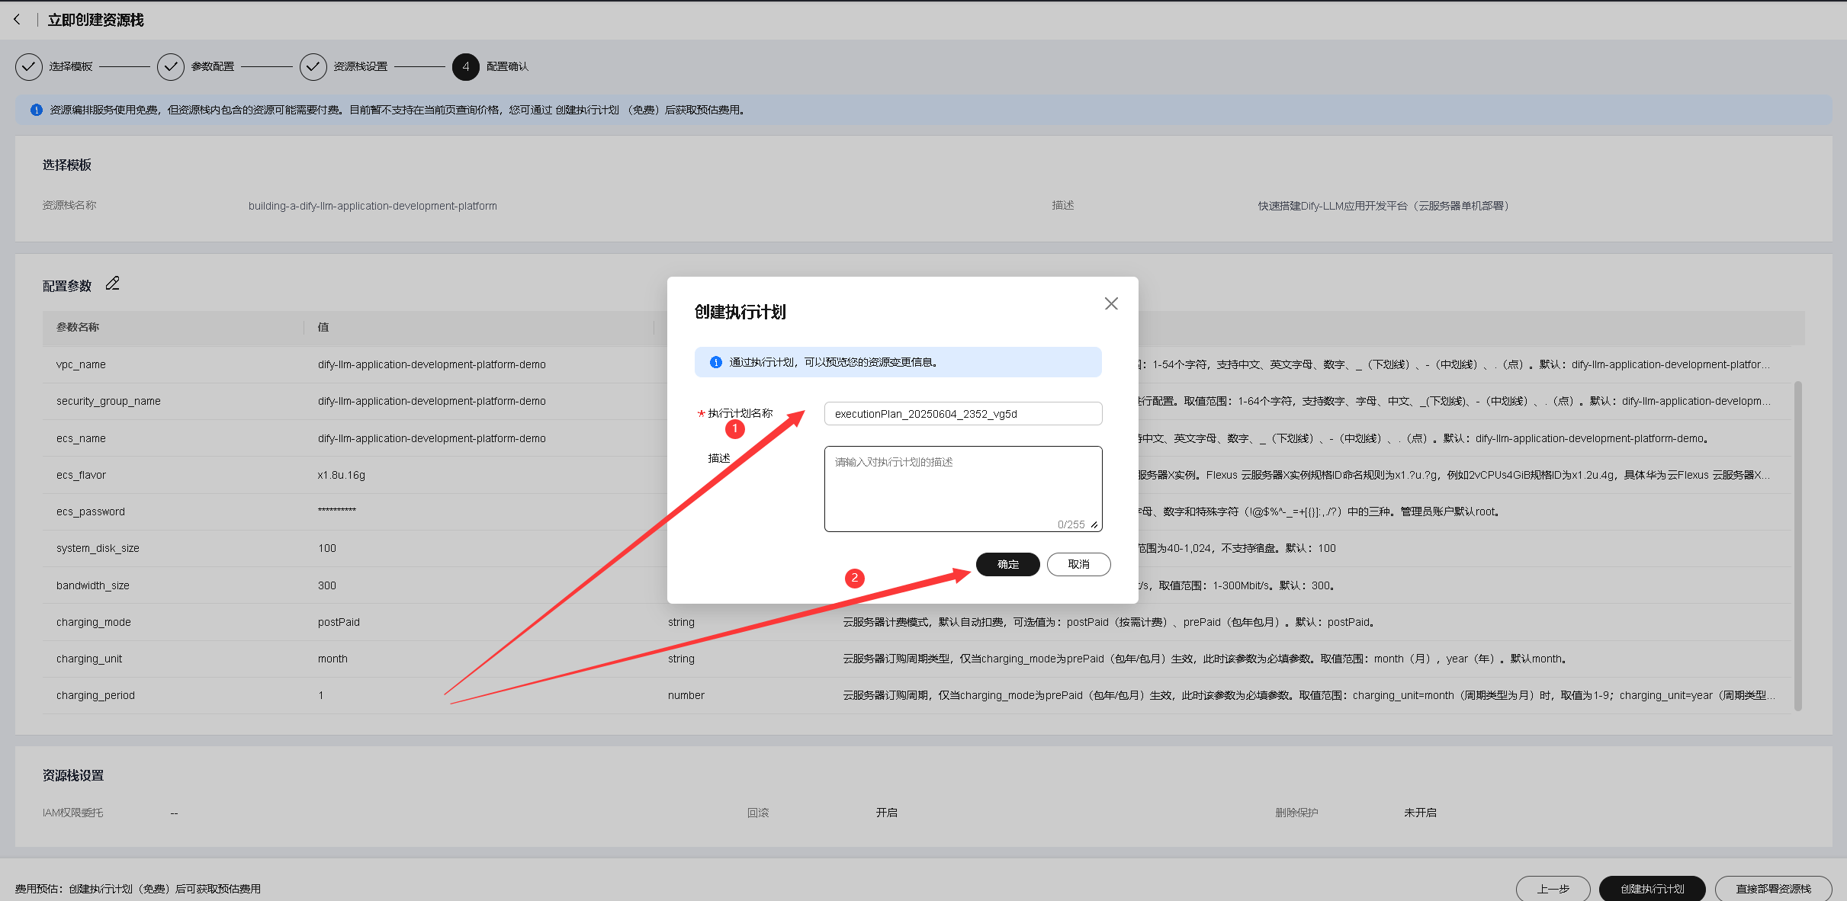Click the 资源栈设置 step checkmark circle
The height and width of the screenshot is (901, 1847).
pos(313,66)
